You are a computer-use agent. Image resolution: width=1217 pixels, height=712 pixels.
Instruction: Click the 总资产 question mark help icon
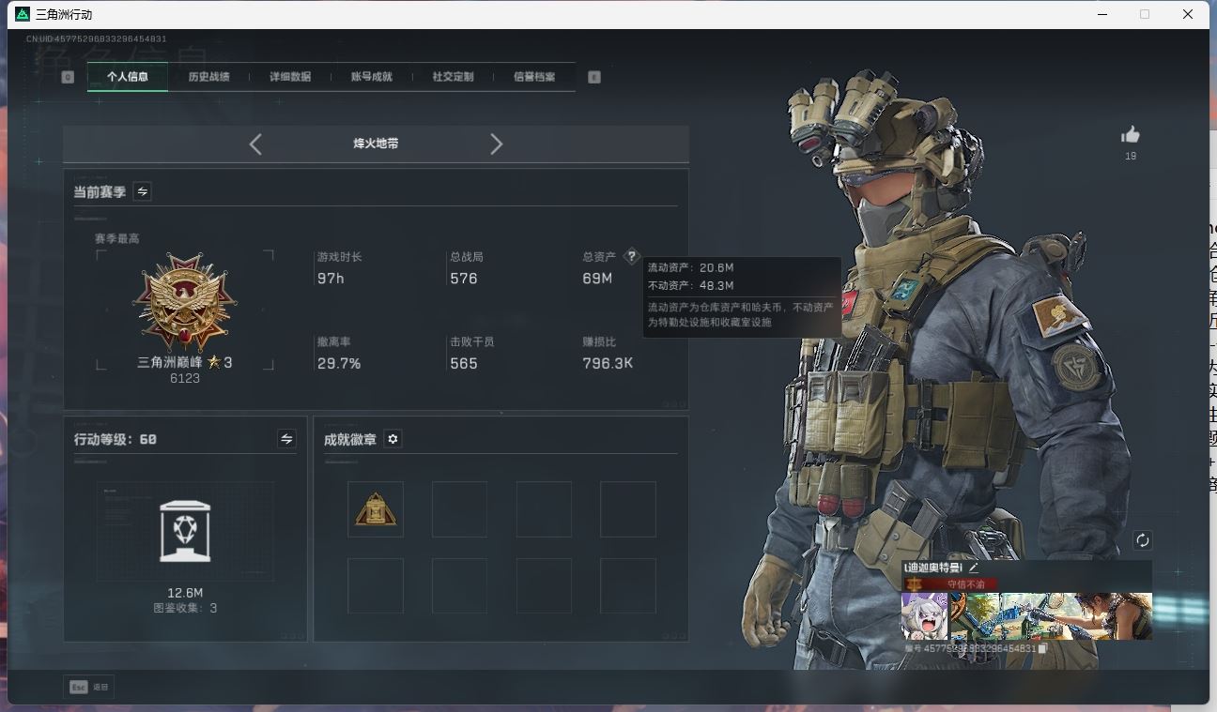coord(631,256)
